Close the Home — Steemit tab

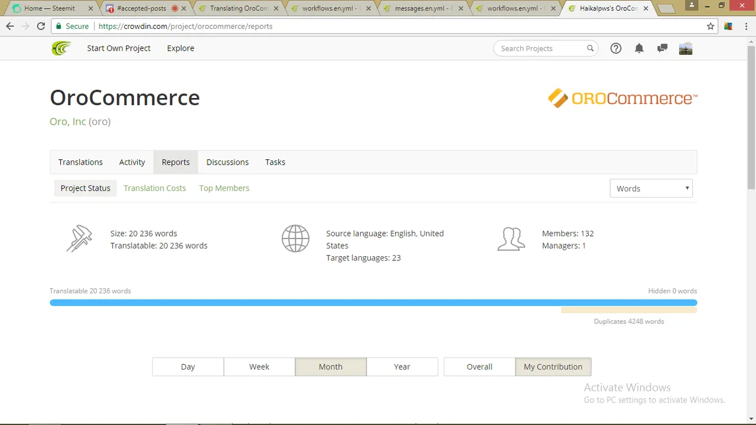(90, 9)
